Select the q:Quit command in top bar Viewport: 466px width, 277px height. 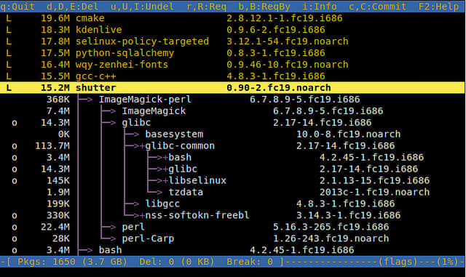(17, 7)
